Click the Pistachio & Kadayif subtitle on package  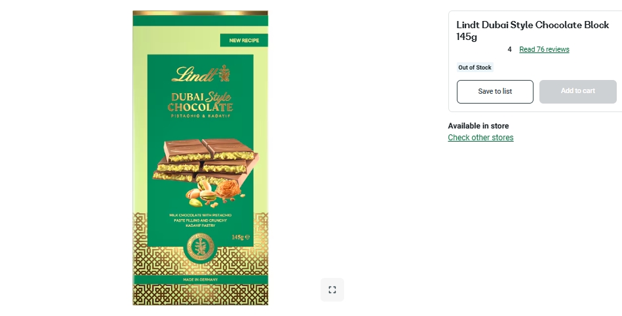[x=201, y=116]
